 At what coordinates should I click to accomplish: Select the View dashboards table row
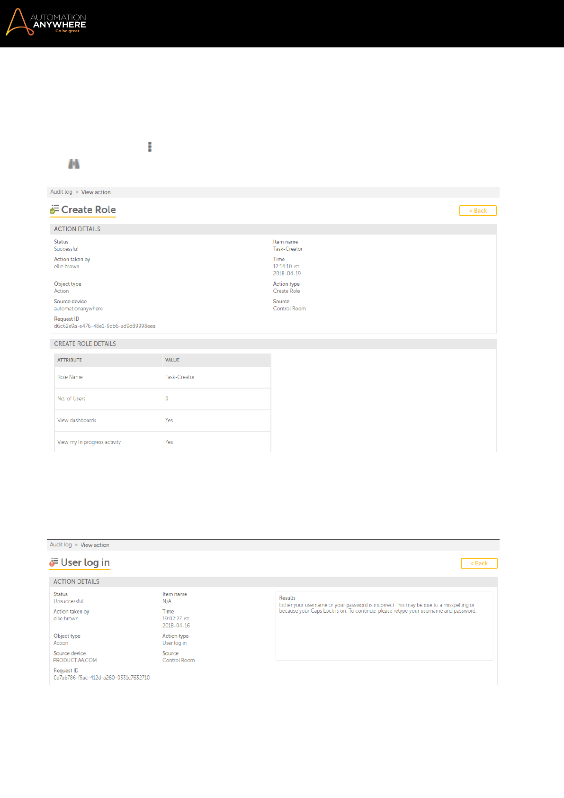pyautogui.click(x=162, y=421)
